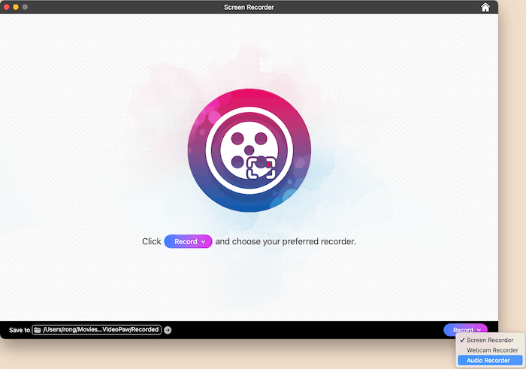Click the save location path field
Image resolution: width=526 pixels, height=369 pixels.
coord(101,329)
